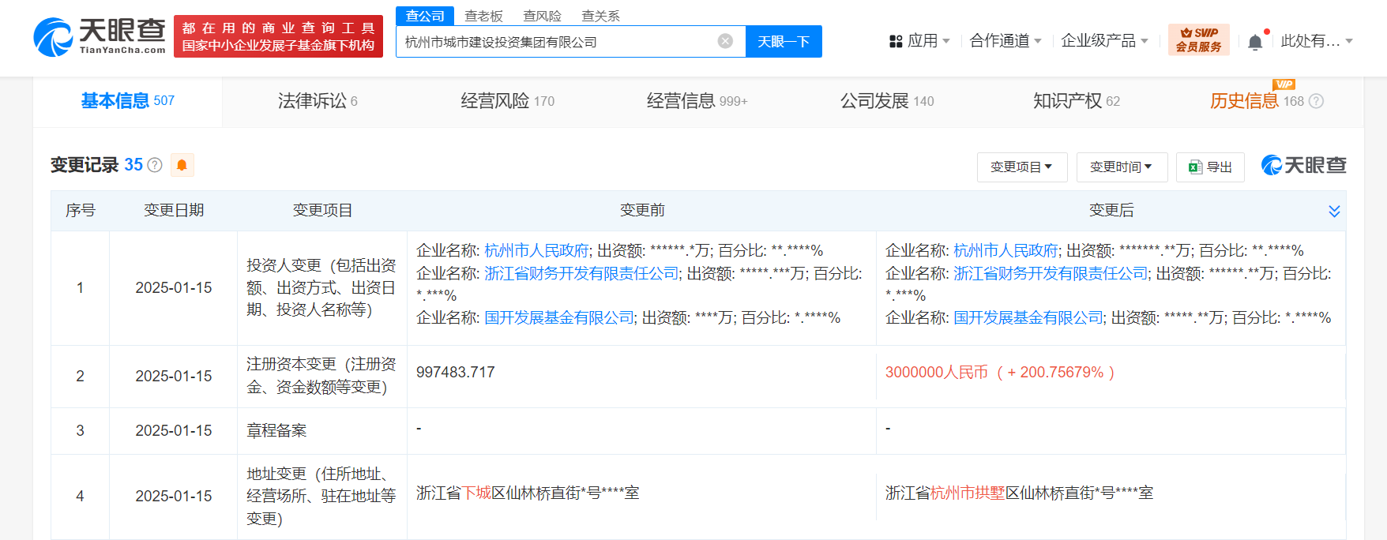1387x540 pixels.
Task: Click the 3000000人民币 new capital value
Action: pos(1000,372)
